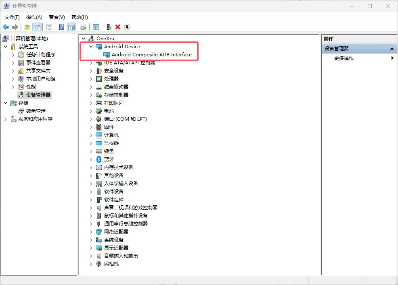
Task: Click Scan for hardware changes monitor icon
Action: [x=96, y=27]
